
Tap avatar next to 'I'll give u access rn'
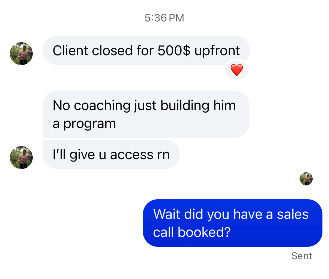pyautogui.click(x=21, y=157)
